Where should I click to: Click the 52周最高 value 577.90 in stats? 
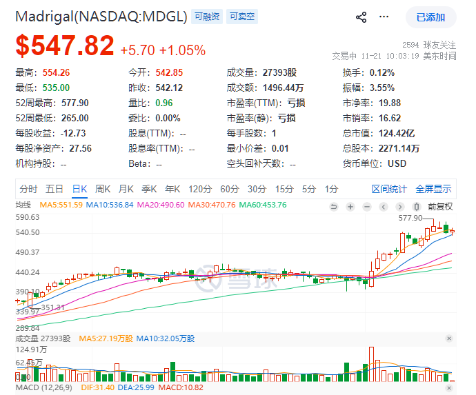coord(75,103)
